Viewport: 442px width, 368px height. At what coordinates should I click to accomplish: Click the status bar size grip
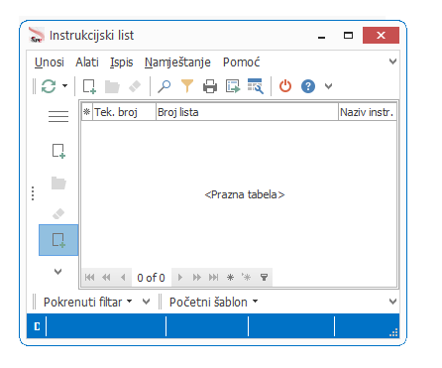pyautogui.click(x=393, y=332)
